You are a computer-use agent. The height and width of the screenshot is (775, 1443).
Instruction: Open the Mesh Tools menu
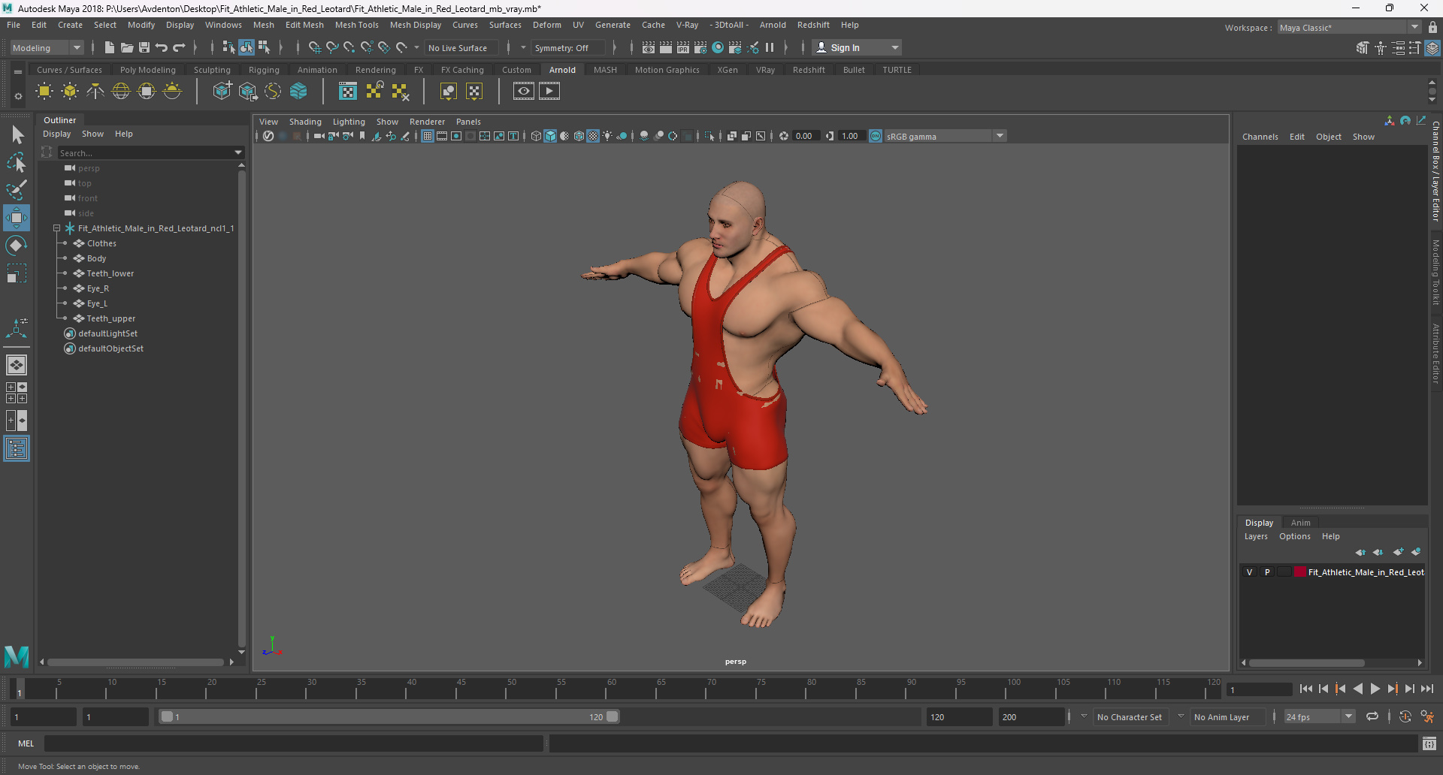(x=356, y=25)
